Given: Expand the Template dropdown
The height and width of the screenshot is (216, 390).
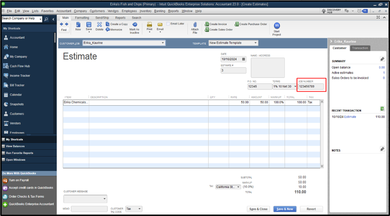Looking at the screenshot, I should point(255,43).
